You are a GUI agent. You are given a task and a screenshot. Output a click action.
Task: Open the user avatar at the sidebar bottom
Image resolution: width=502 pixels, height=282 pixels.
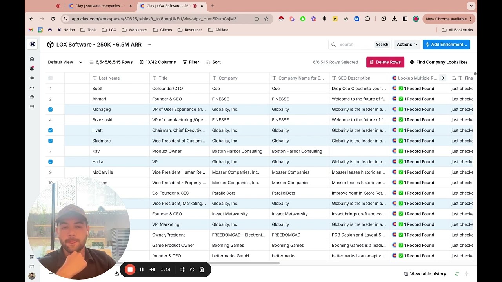(32, 276)
